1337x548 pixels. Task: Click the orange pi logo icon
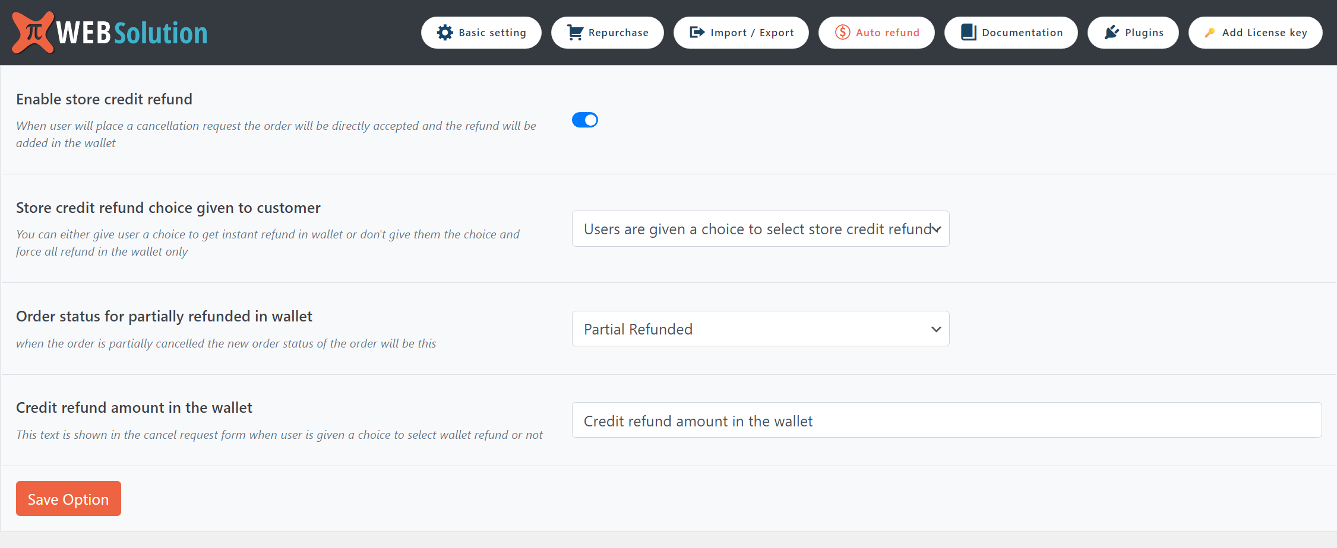click(33, 32)
